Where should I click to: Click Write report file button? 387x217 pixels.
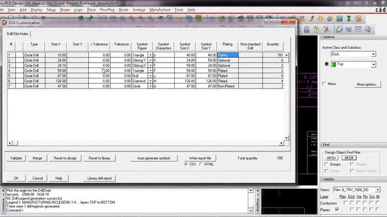point(200,158)
